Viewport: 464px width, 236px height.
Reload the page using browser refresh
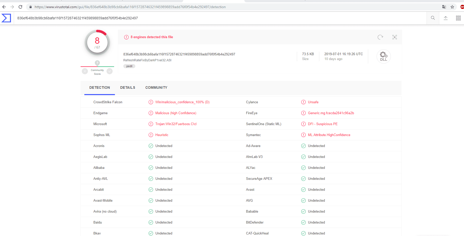click(x=20, y=7)
